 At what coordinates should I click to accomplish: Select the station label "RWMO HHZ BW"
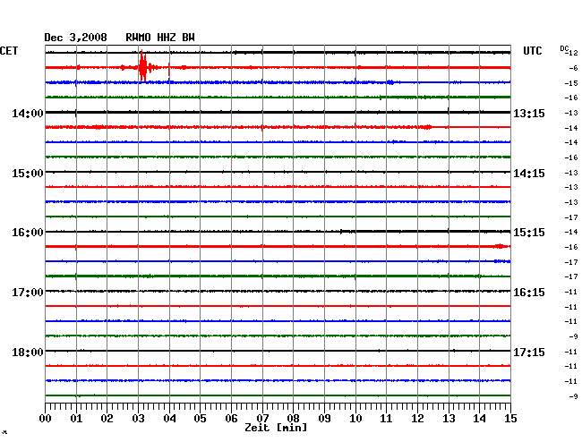[x=160, y=38]
